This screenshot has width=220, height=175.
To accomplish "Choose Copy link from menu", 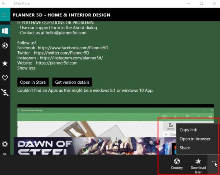I will click(x=188, y=130).
